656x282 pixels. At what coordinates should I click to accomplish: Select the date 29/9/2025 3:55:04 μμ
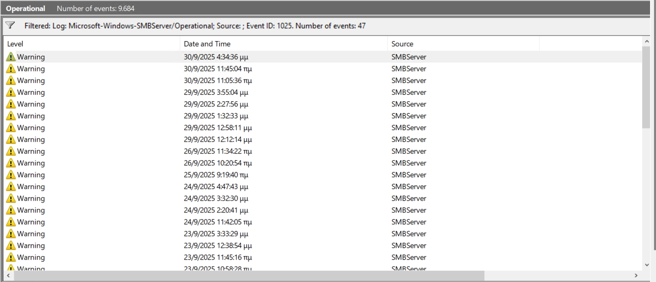coord(216,92)
